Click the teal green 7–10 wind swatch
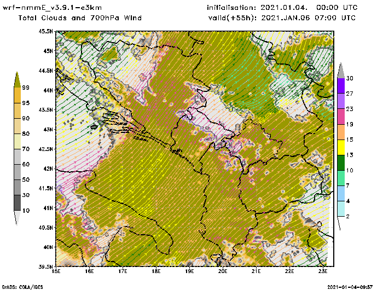This screenshot has height=290, width=383. click(x=341, y=178)
